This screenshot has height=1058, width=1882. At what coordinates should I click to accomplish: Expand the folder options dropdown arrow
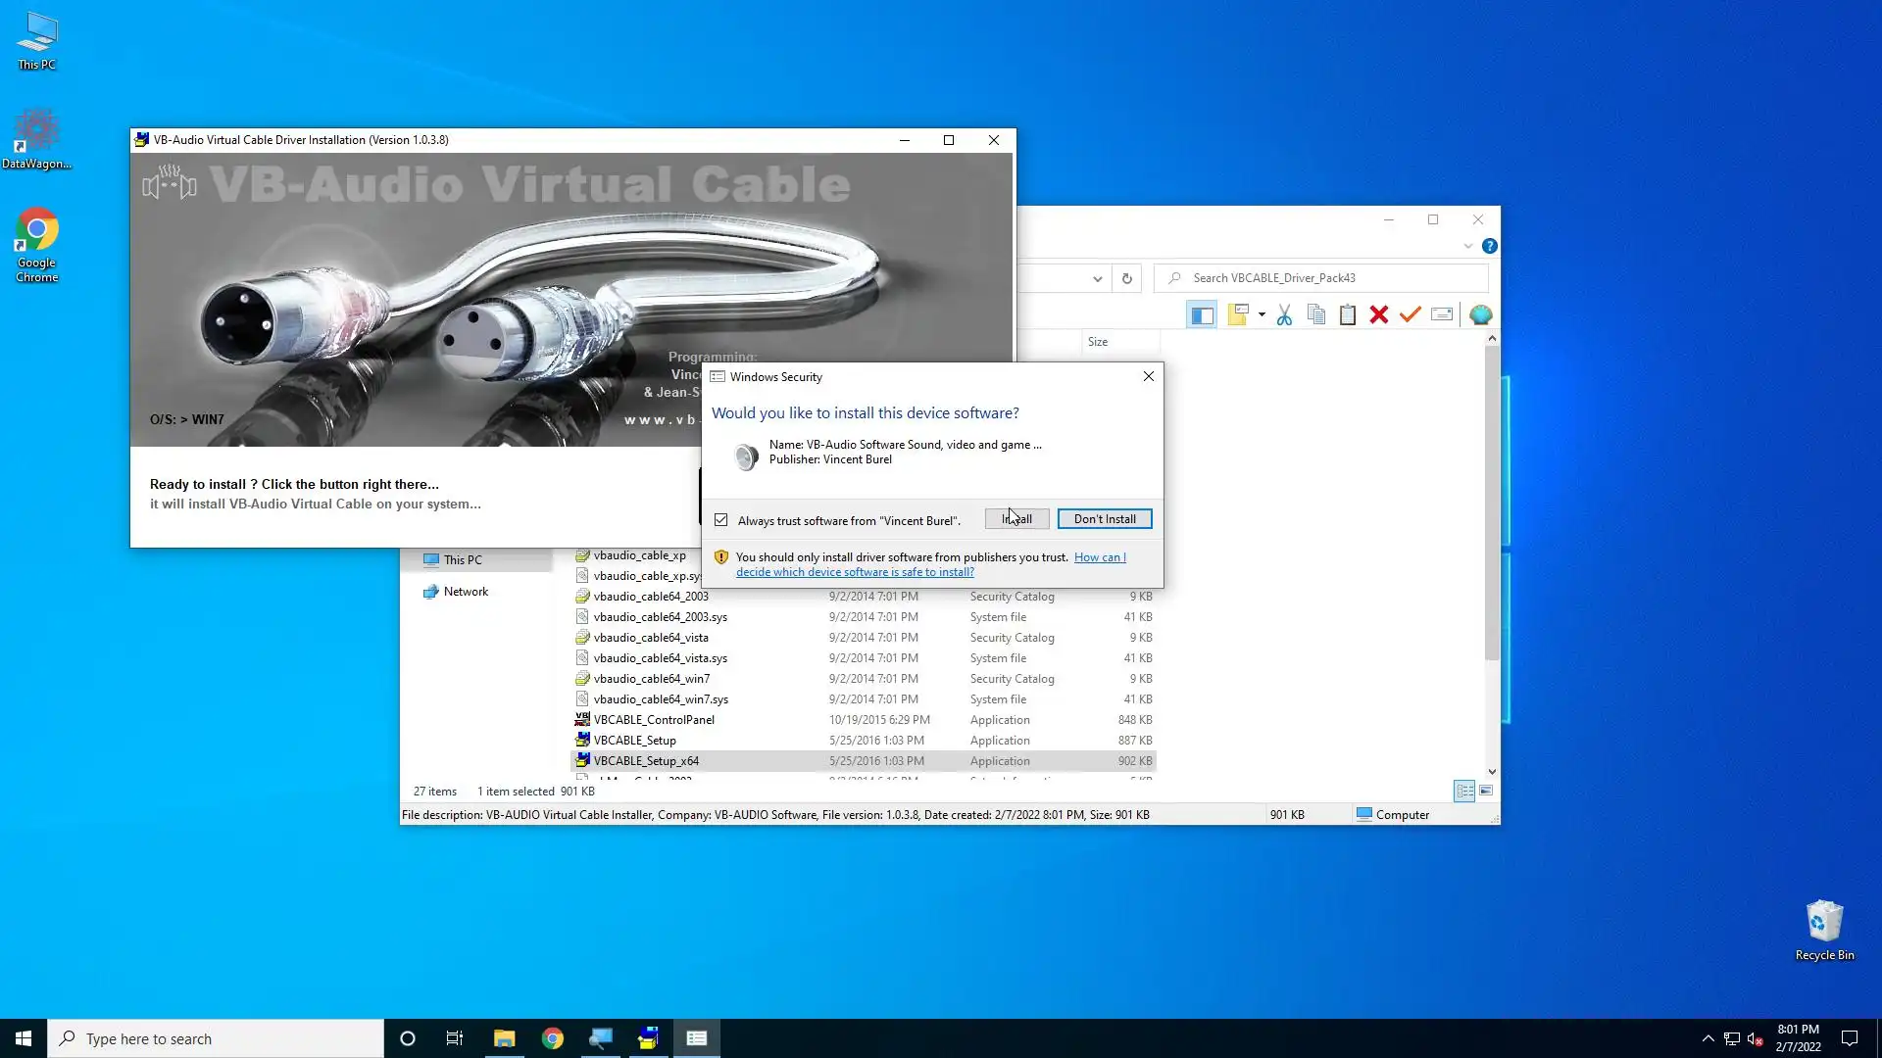[x=1262, y=314]
